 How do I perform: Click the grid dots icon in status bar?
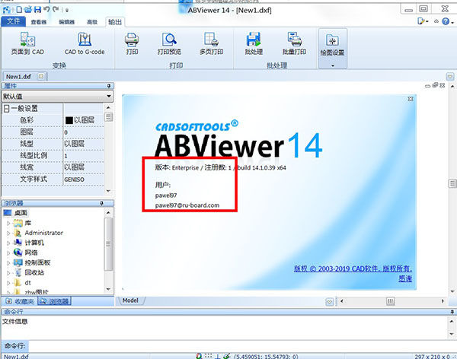(208, 356)
